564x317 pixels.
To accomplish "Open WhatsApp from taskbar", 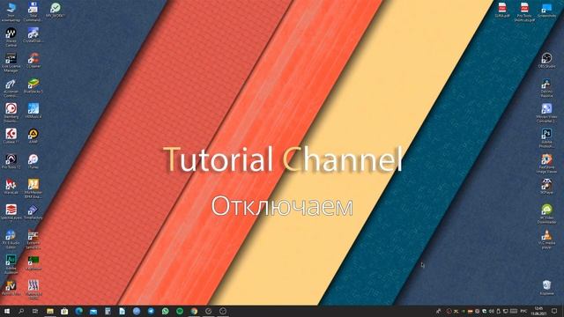I will pos(165,311).
